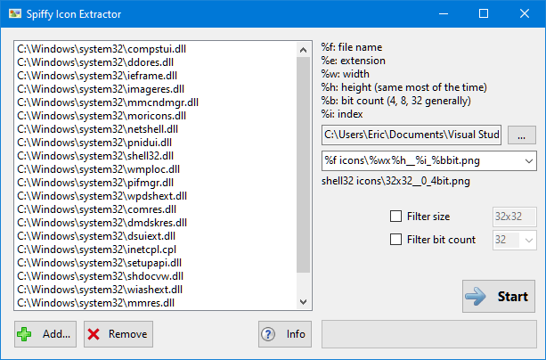Select netshell.dll in the file list
Viewport: 546px width, 360px height.
(97, 129)
